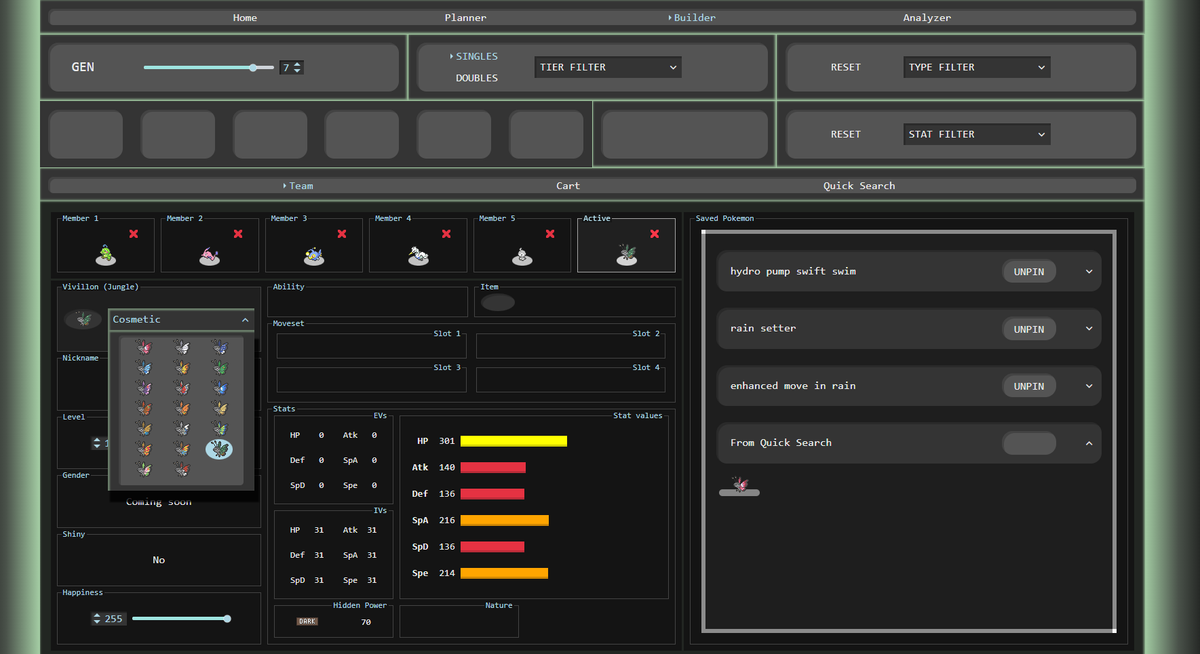Choose dark blue white-dotted Vivillon form
The image size is (1200, 654).
click(220, 347)
